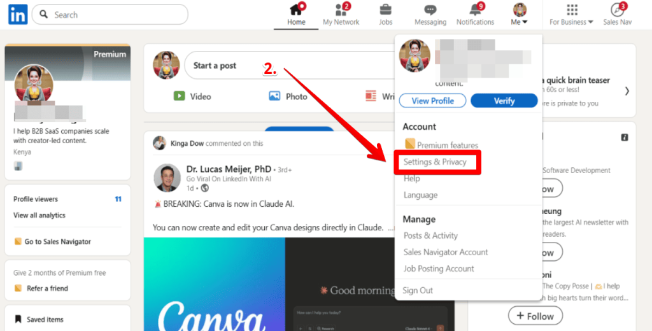
Task: Open the Messaging chat icon
Action: pos(430,10)
